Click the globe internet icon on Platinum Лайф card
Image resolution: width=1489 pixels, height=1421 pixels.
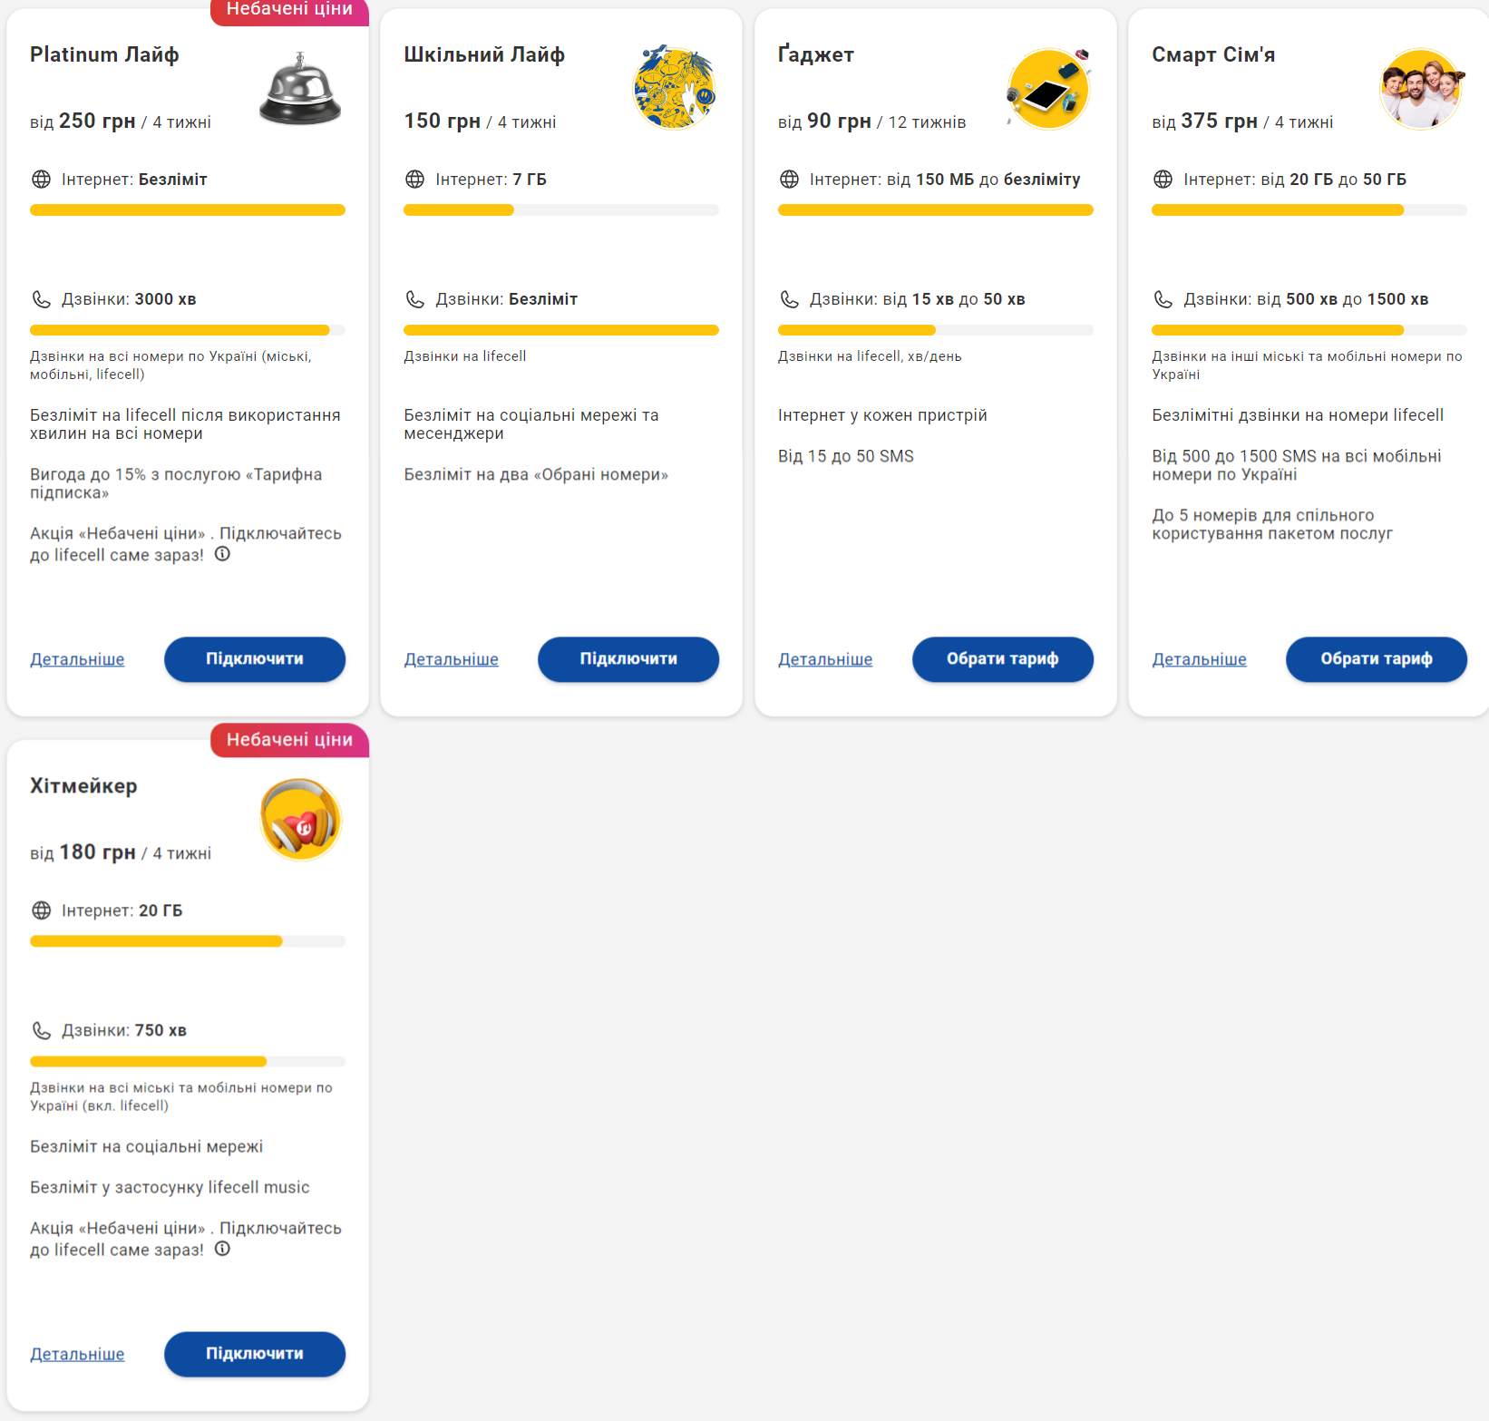tap(42, 179)
